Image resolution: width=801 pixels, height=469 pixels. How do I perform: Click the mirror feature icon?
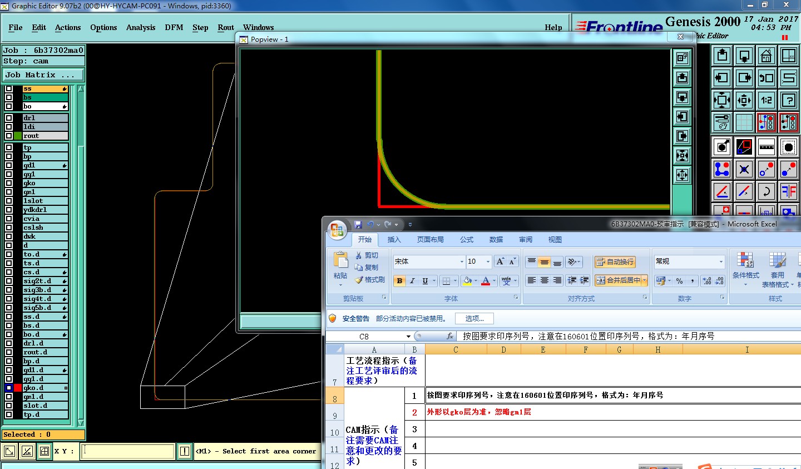pyautogui.click(x=789, y=191)
